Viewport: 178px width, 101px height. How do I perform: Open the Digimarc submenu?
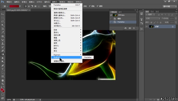click(x=67, y=55)
